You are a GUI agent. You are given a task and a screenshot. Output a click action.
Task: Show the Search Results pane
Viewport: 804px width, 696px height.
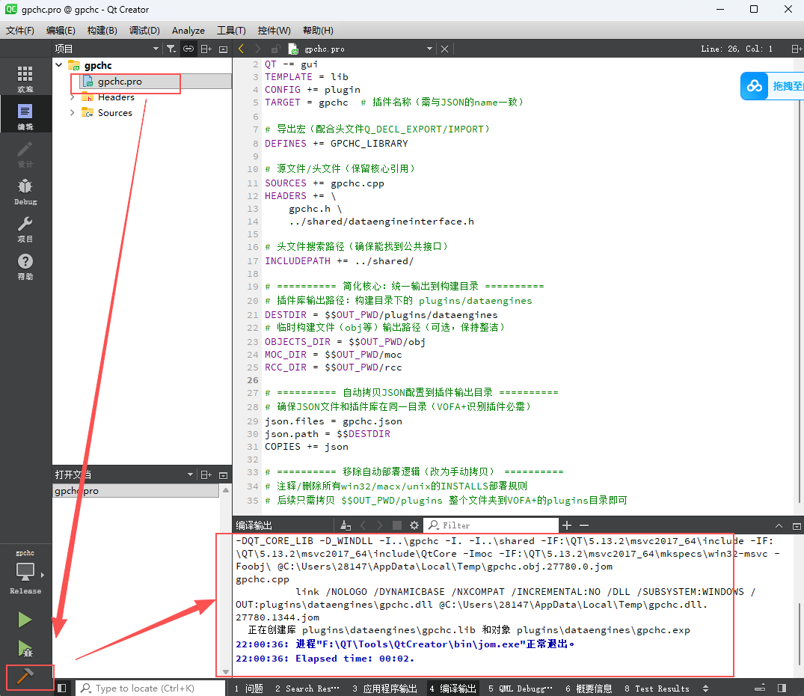[307, 689]
